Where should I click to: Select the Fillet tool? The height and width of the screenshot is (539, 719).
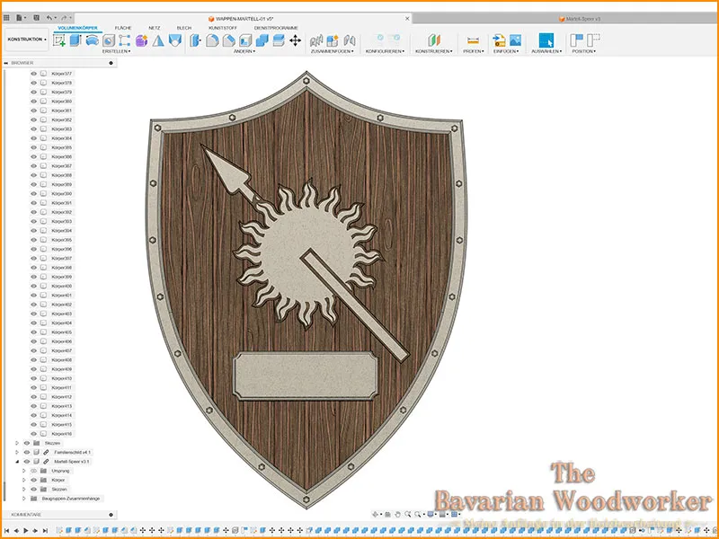(x=212, y=40)
